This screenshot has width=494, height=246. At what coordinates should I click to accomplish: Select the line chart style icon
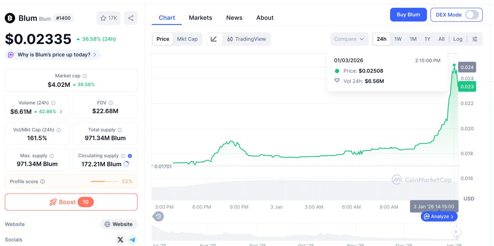pos(214,39)
